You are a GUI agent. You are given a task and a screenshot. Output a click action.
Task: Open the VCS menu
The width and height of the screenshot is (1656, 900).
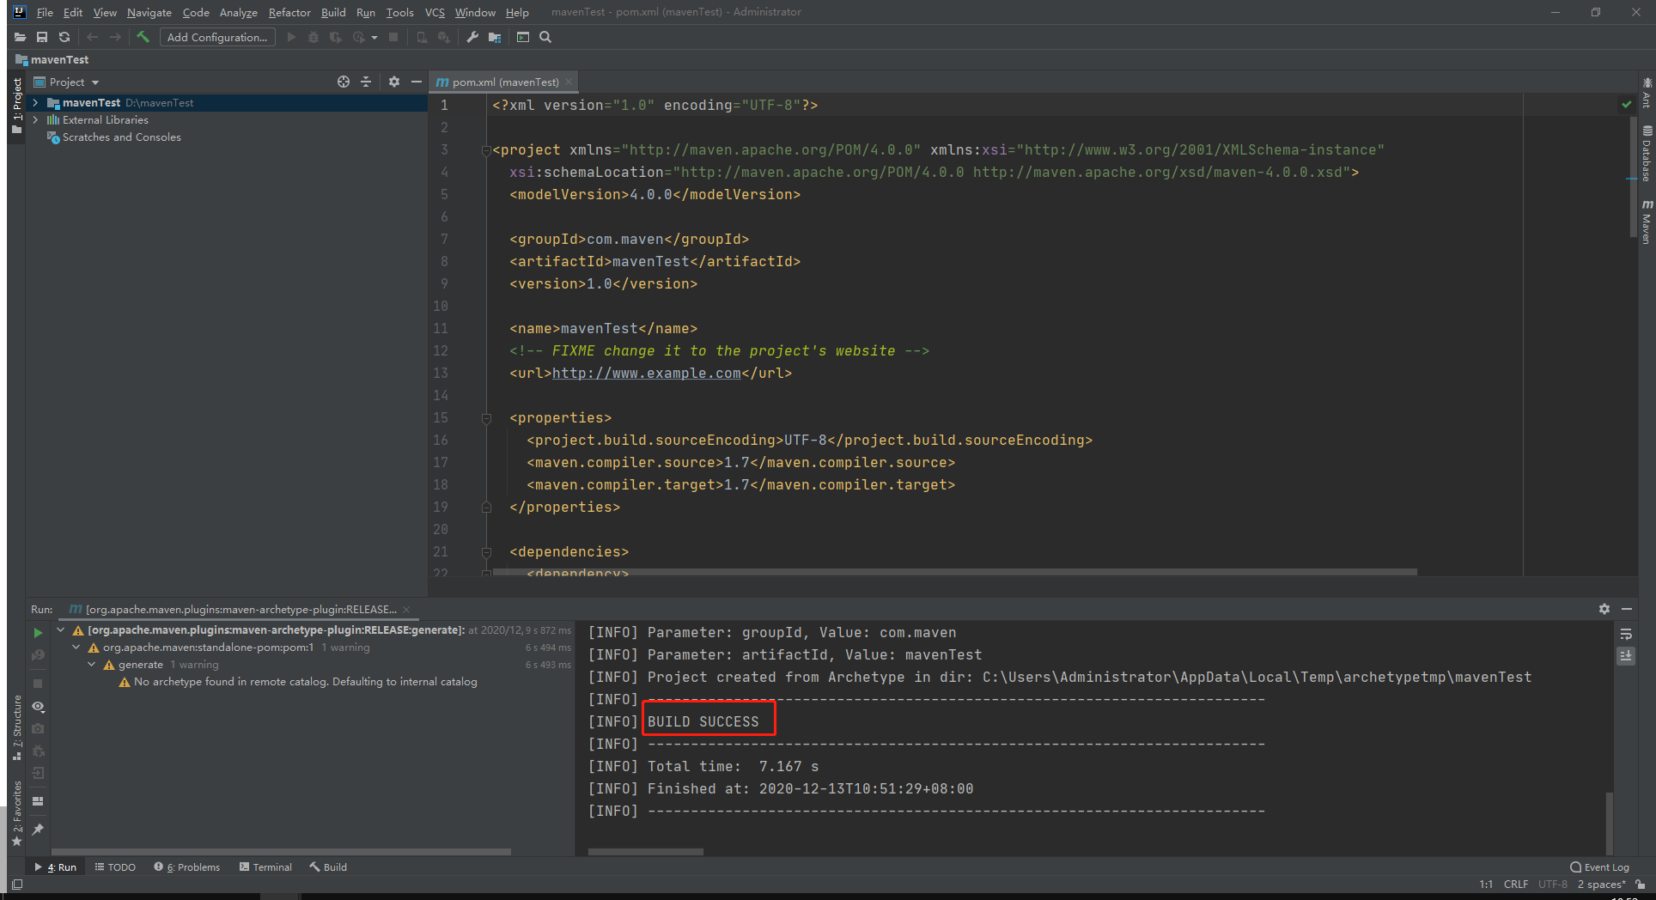[x=435, y=12]
